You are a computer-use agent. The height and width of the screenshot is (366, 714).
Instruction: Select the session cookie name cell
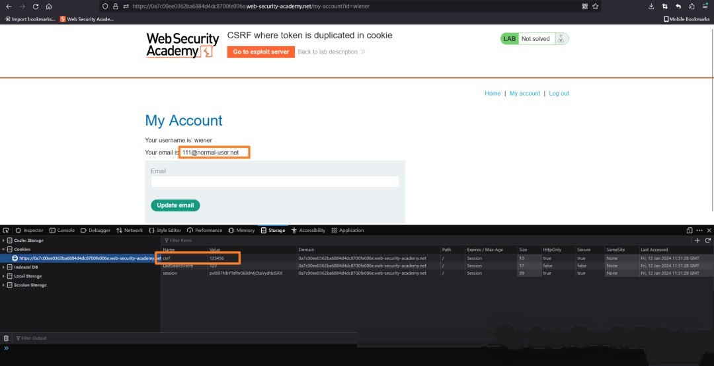pos(170,273)
